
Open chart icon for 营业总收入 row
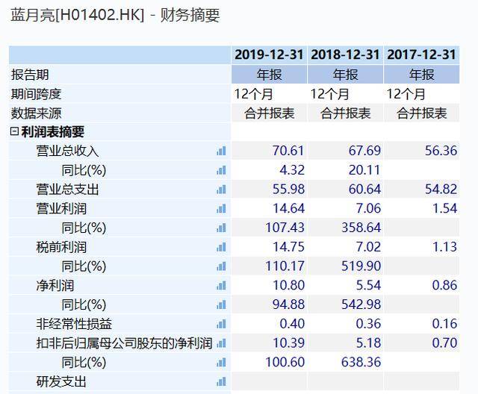pos(221,151)
